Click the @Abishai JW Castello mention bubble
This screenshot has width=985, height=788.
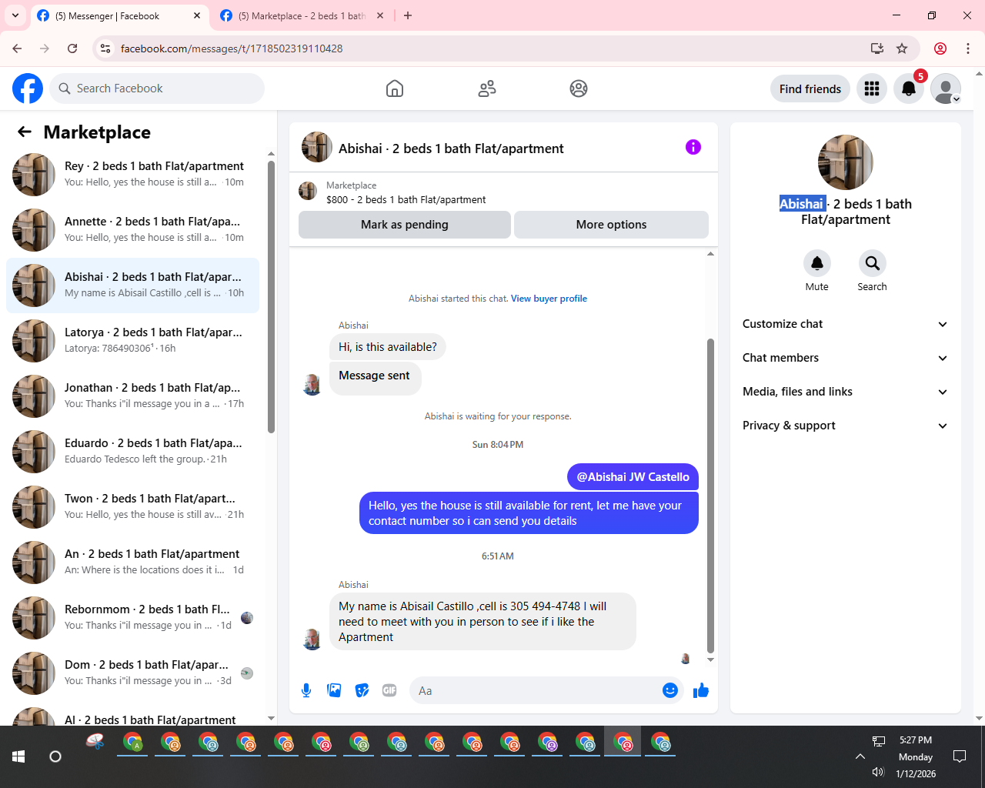(633, 477)
